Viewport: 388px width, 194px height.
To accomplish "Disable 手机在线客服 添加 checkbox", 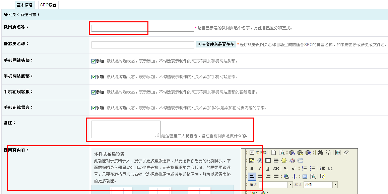I will [93, 92].
